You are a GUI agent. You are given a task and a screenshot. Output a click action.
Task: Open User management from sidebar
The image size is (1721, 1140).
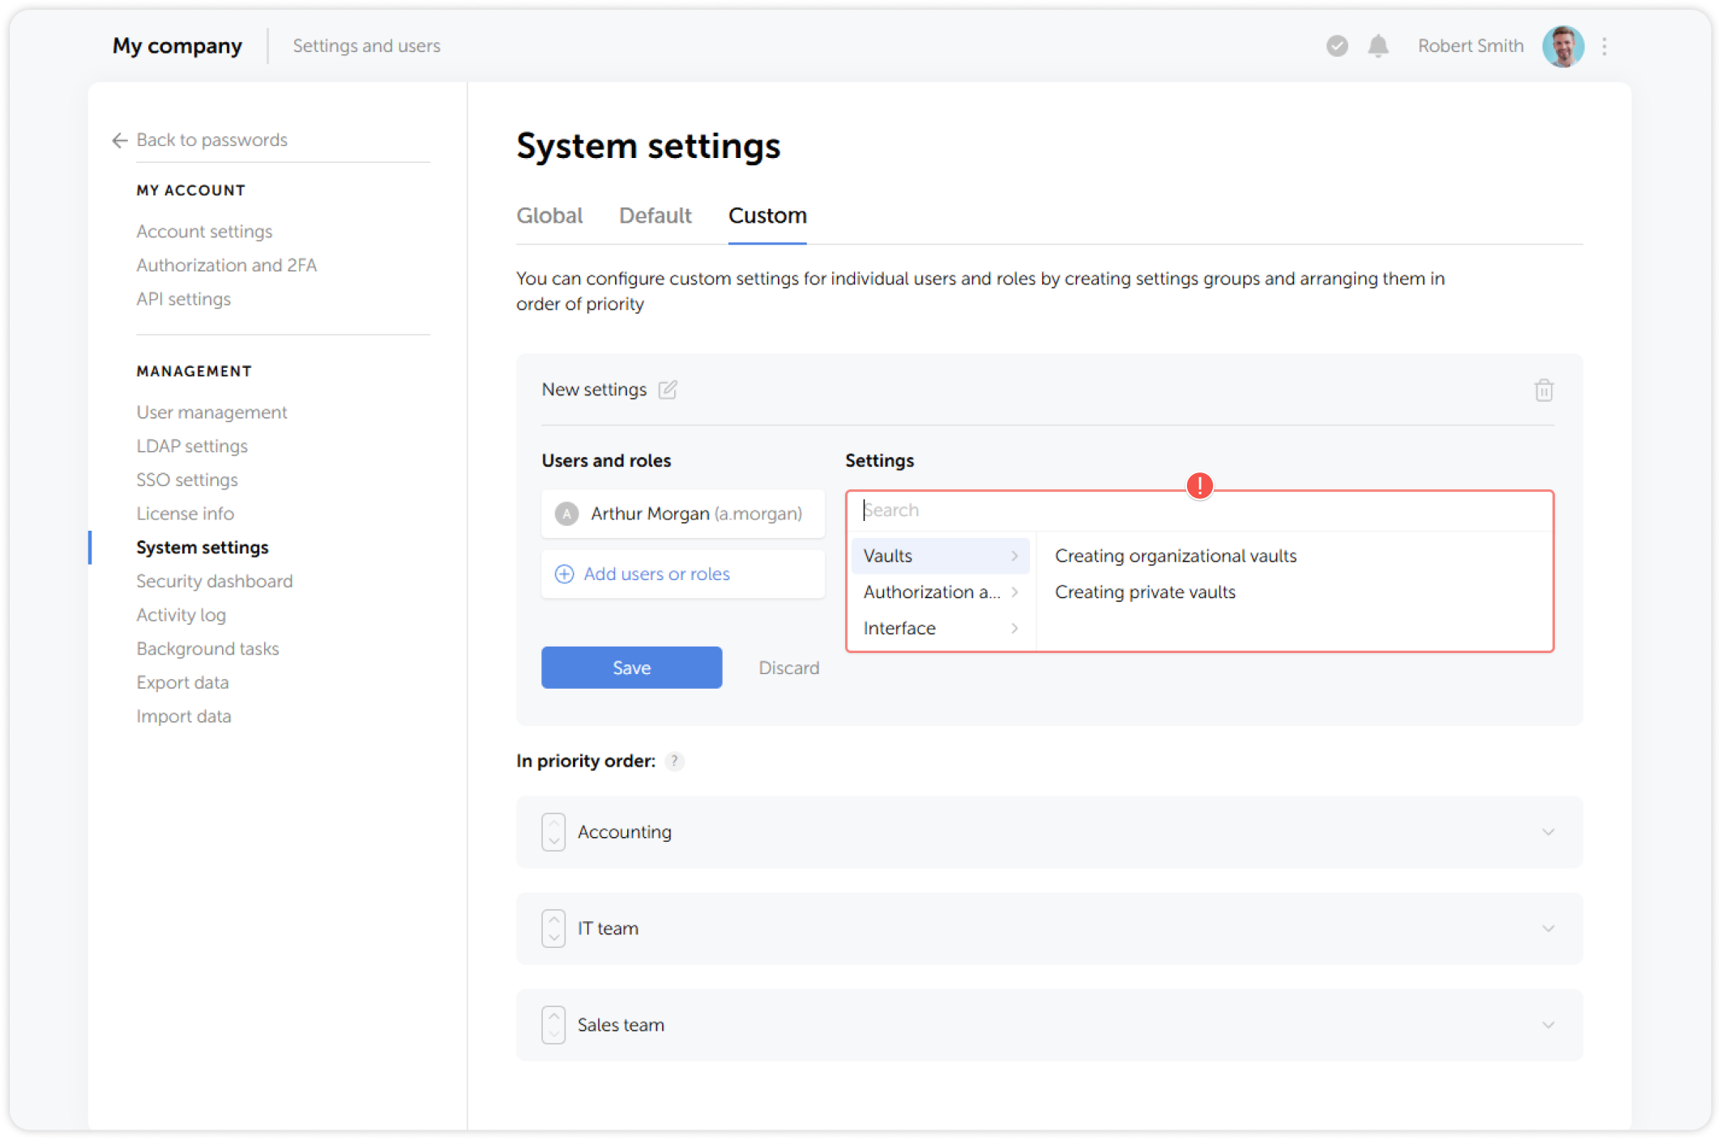pyautogui.click(x=211, y=412)
